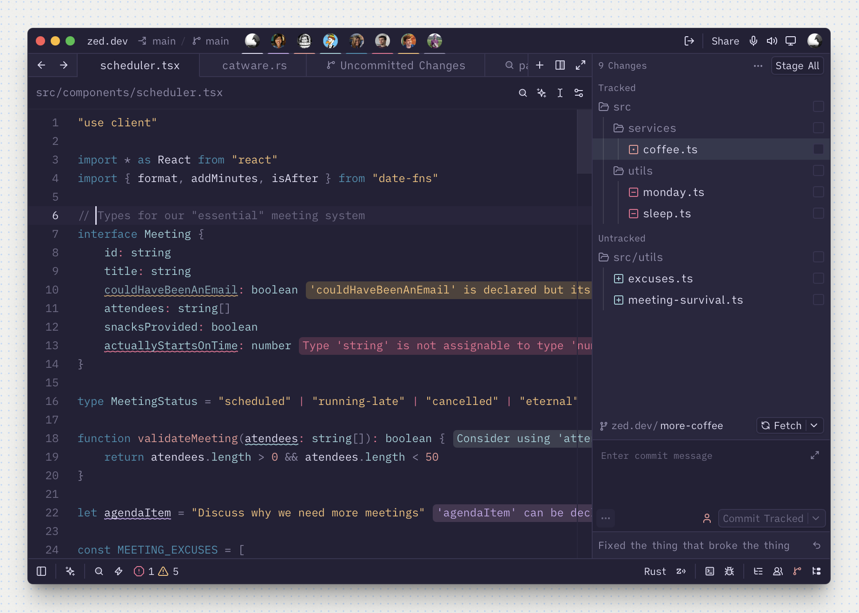Open the Uncommitted Changes tab
This screenshot has width=859, height=613.
tap(396, 65)
